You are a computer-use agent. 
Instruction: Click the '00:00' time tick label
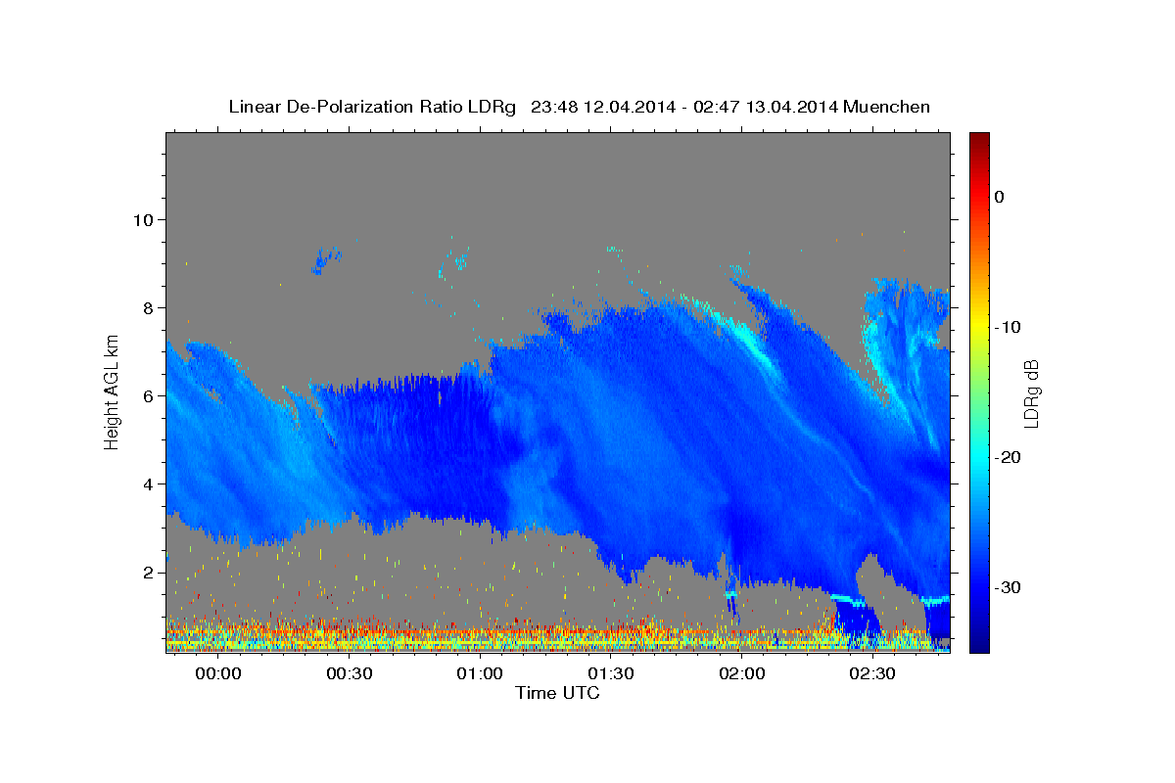tap(217, 674)
